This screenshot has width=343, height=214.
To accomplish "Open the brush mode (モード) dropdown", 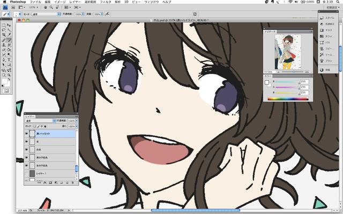I will pyautogui.click(x=46, y=14).
